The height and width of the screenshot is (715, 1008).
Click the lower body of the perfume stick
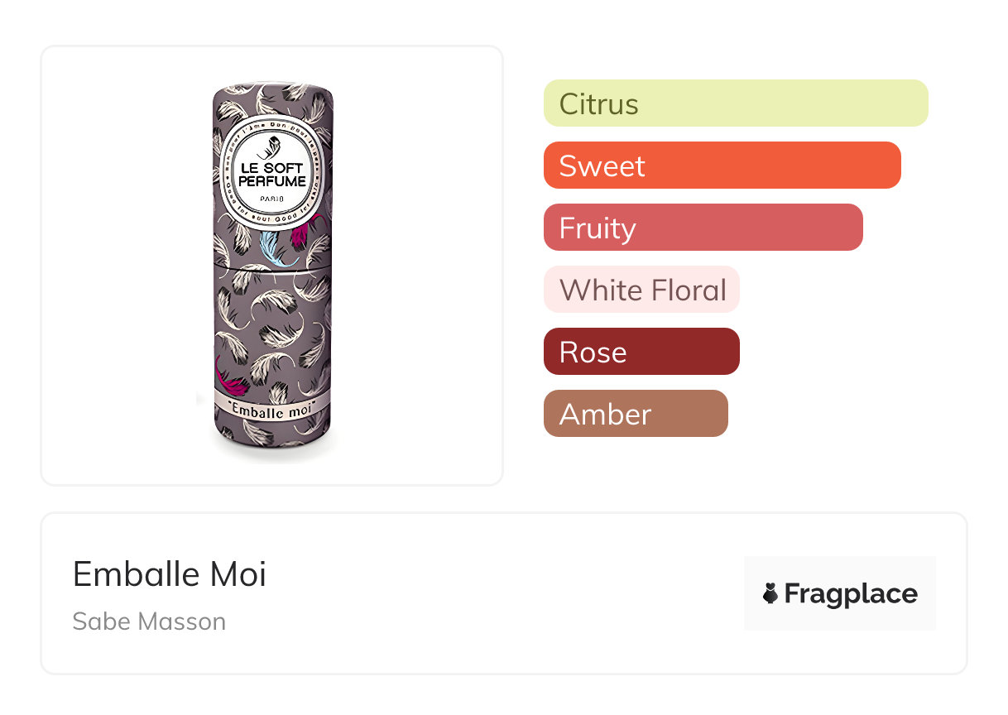pyautogui.click(x=272, y=331)
